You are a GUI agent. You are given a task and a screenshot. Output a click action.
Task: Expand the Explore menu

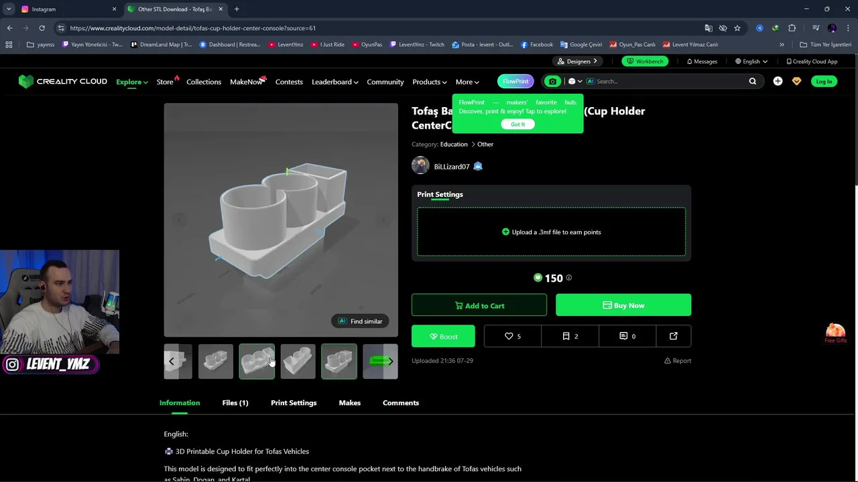pyautogui.click(x=131, y=82)
